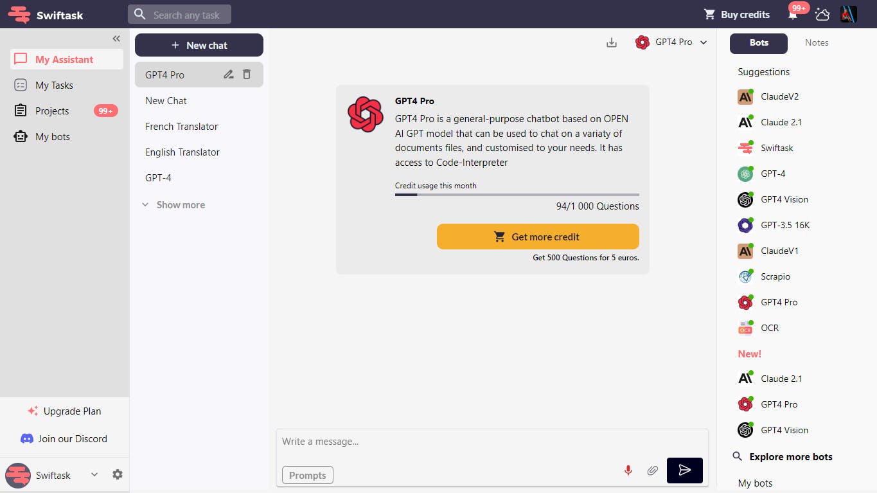877x493 pixels.
Task: Click the microphone voice input icon
Action: coord(628,471)
